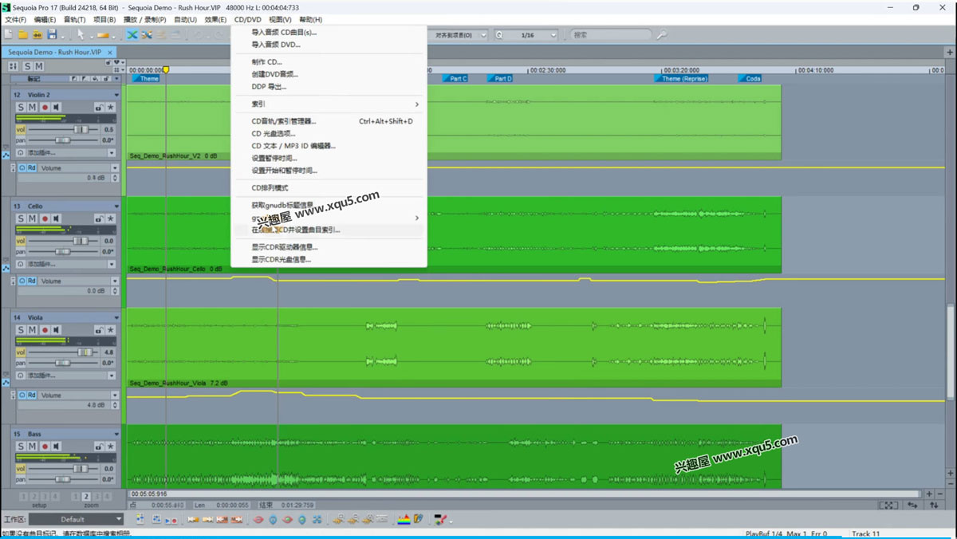Screen dimensions: 957x539
Task: Click the Theme (Reprise) timeline marker
Action: pyautogui.click(x=683, y=79)
